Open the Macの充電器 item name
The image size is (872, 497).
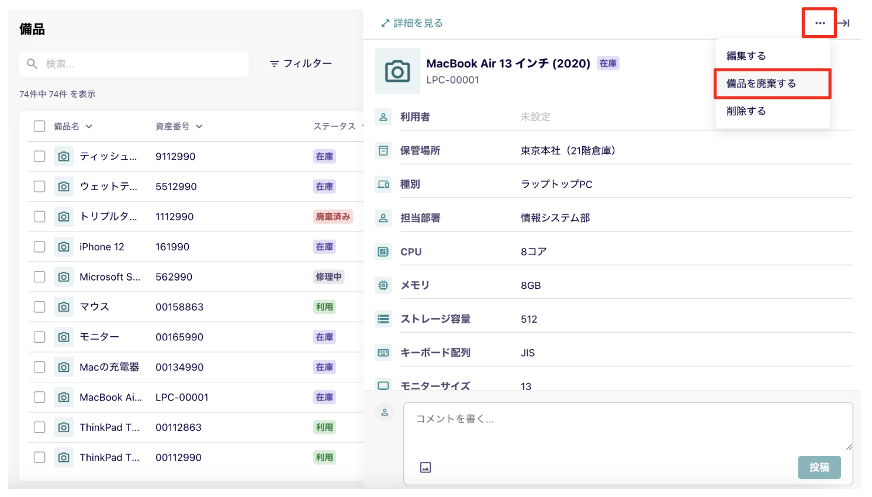point(109,367)
